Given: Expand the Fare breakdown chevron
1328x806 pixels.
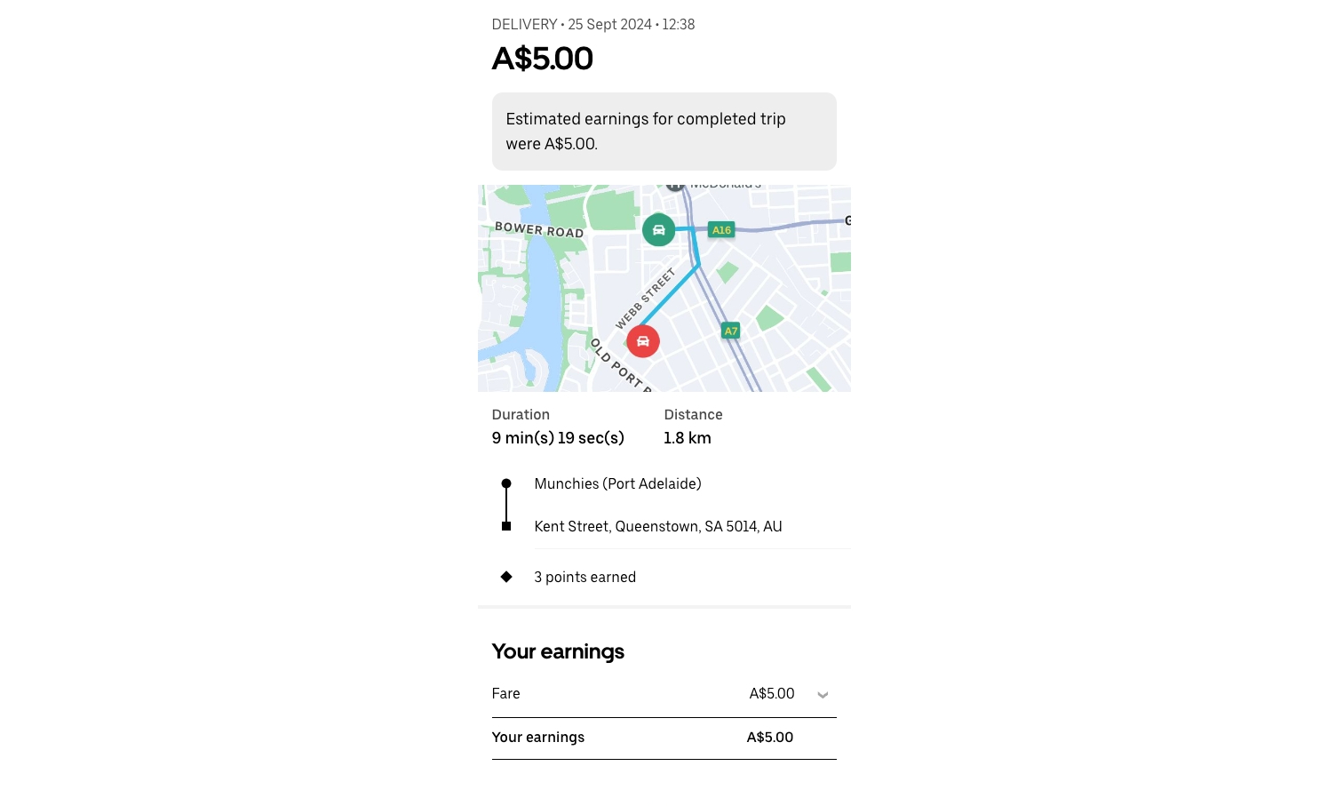Looking at the screenshot, I should point(823,695).
